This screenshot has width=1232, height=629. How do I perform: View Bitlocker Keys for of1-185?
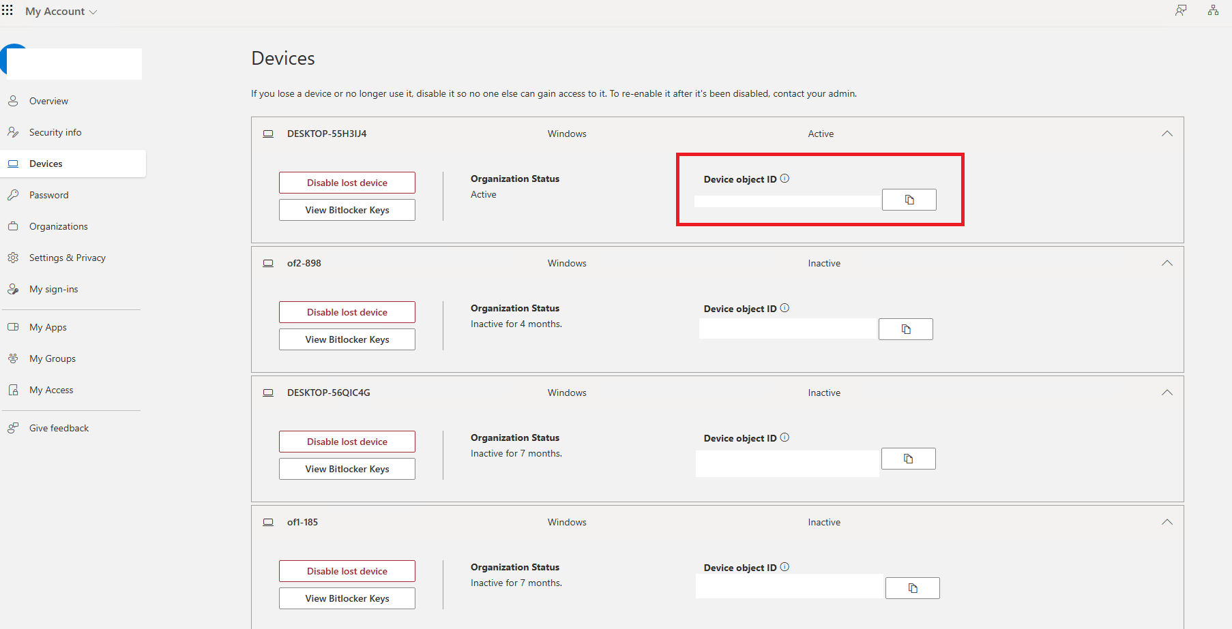tap(347, 598)
